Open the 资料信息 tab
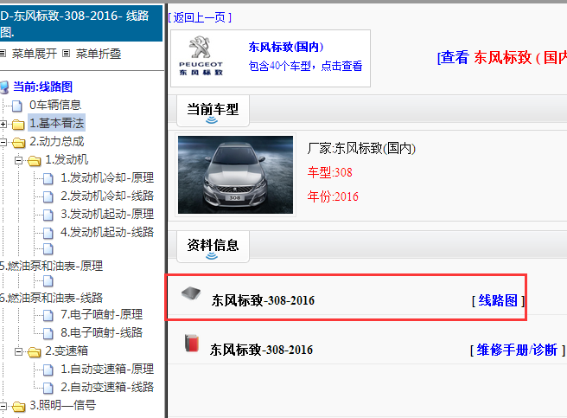 tap(213, 247)
